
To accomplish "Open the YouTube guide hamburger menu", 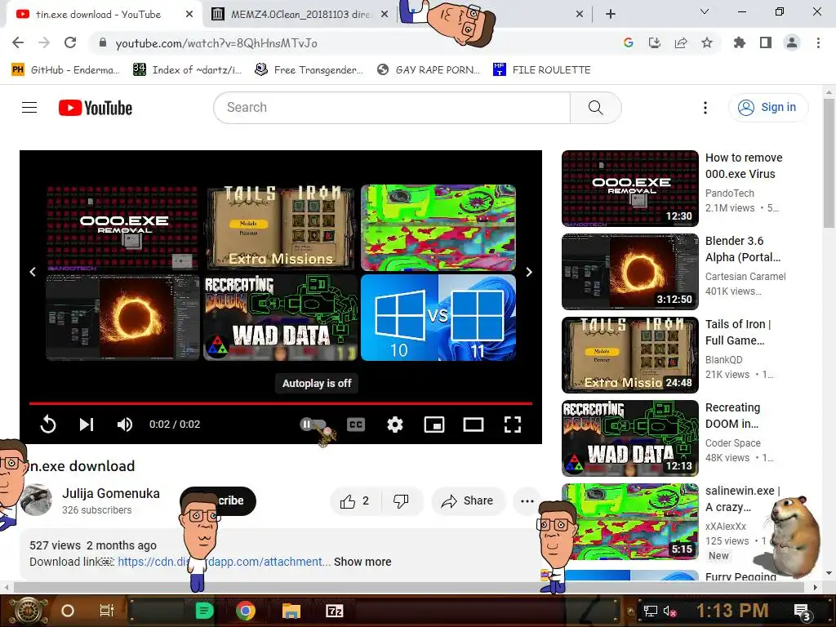I will [x=29, y=108].
